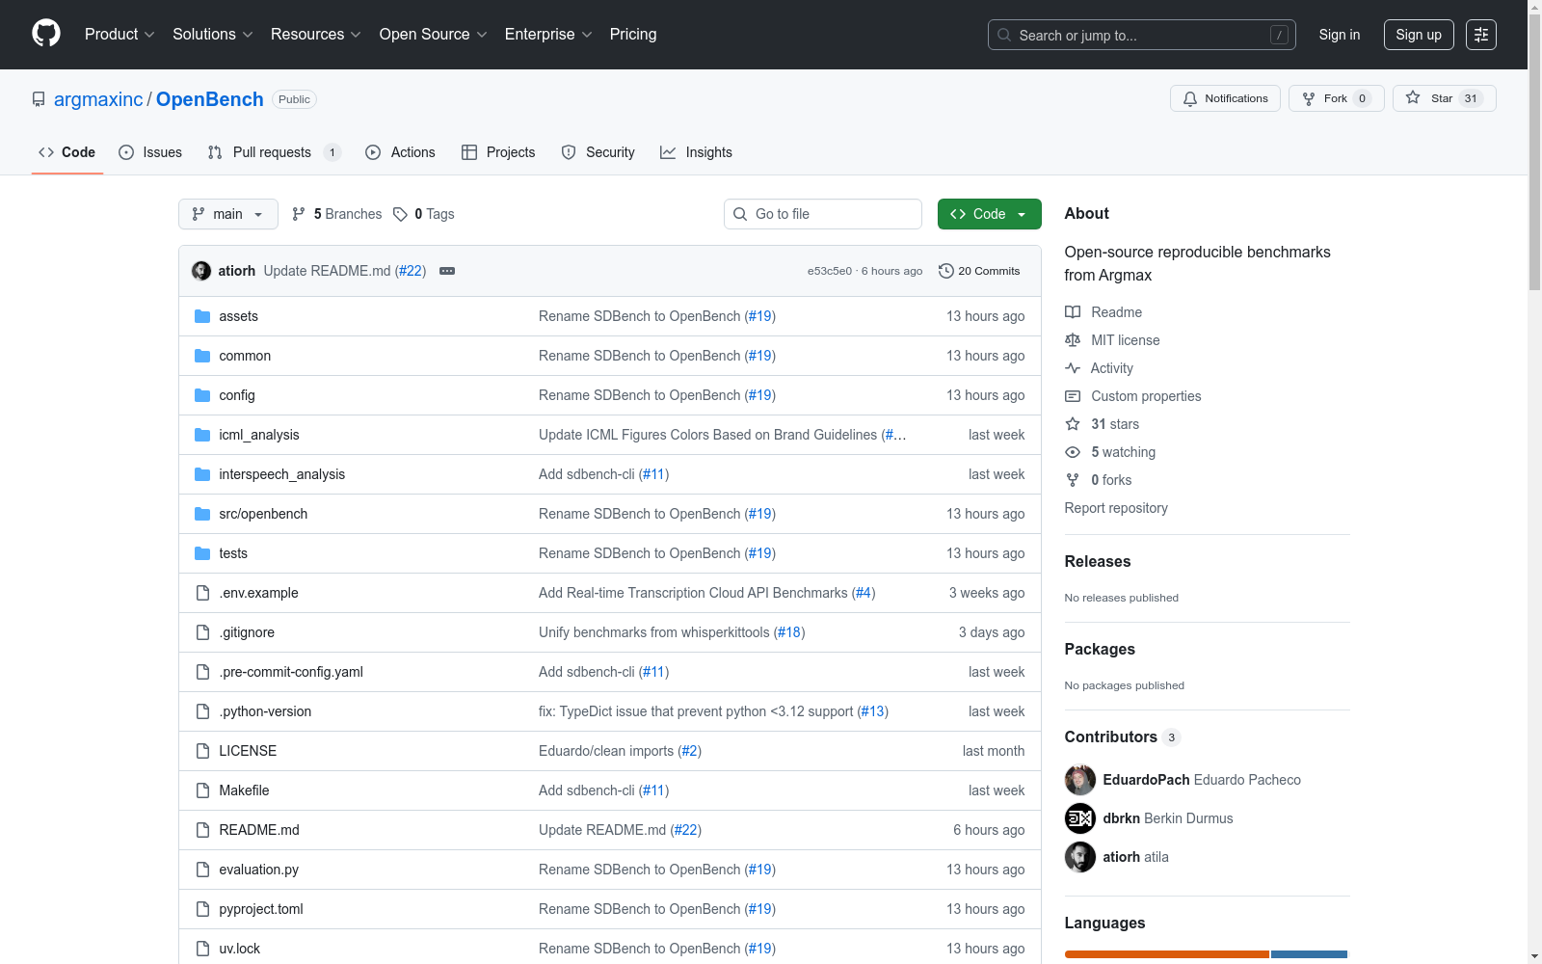Click the Search or jump to field

coord(1142,35)
